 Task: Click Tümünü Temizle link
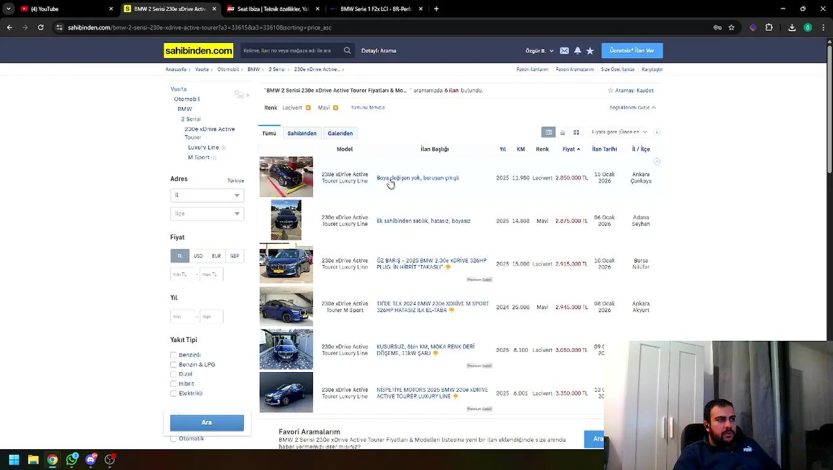coord(368,108)
